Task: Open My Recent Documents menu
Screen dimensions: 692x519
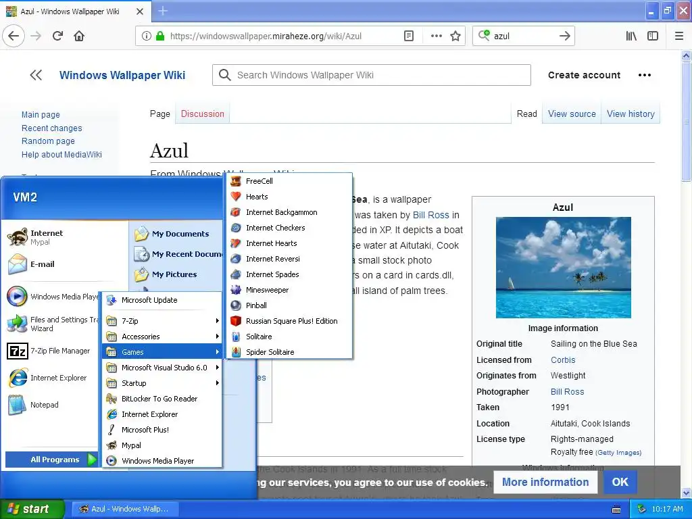Action: (x=178, y=254)
